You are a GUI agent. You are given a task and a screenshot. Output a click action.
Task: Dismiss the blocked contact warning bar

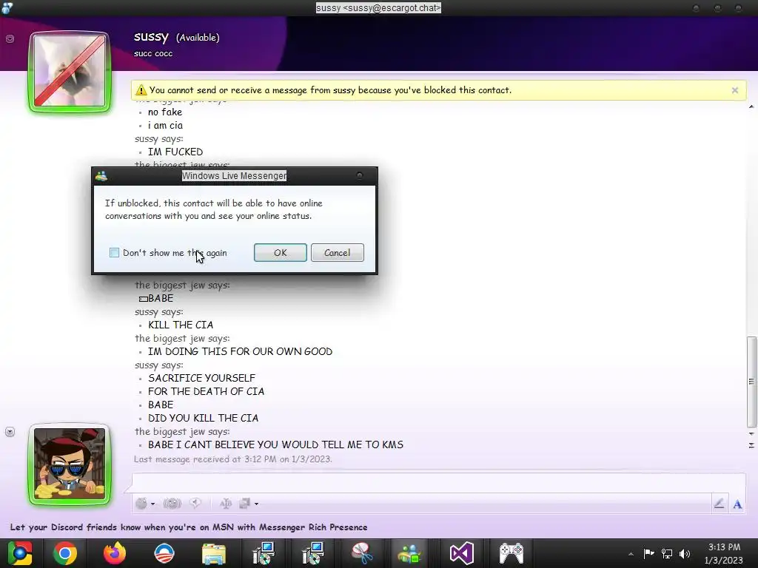735,90
